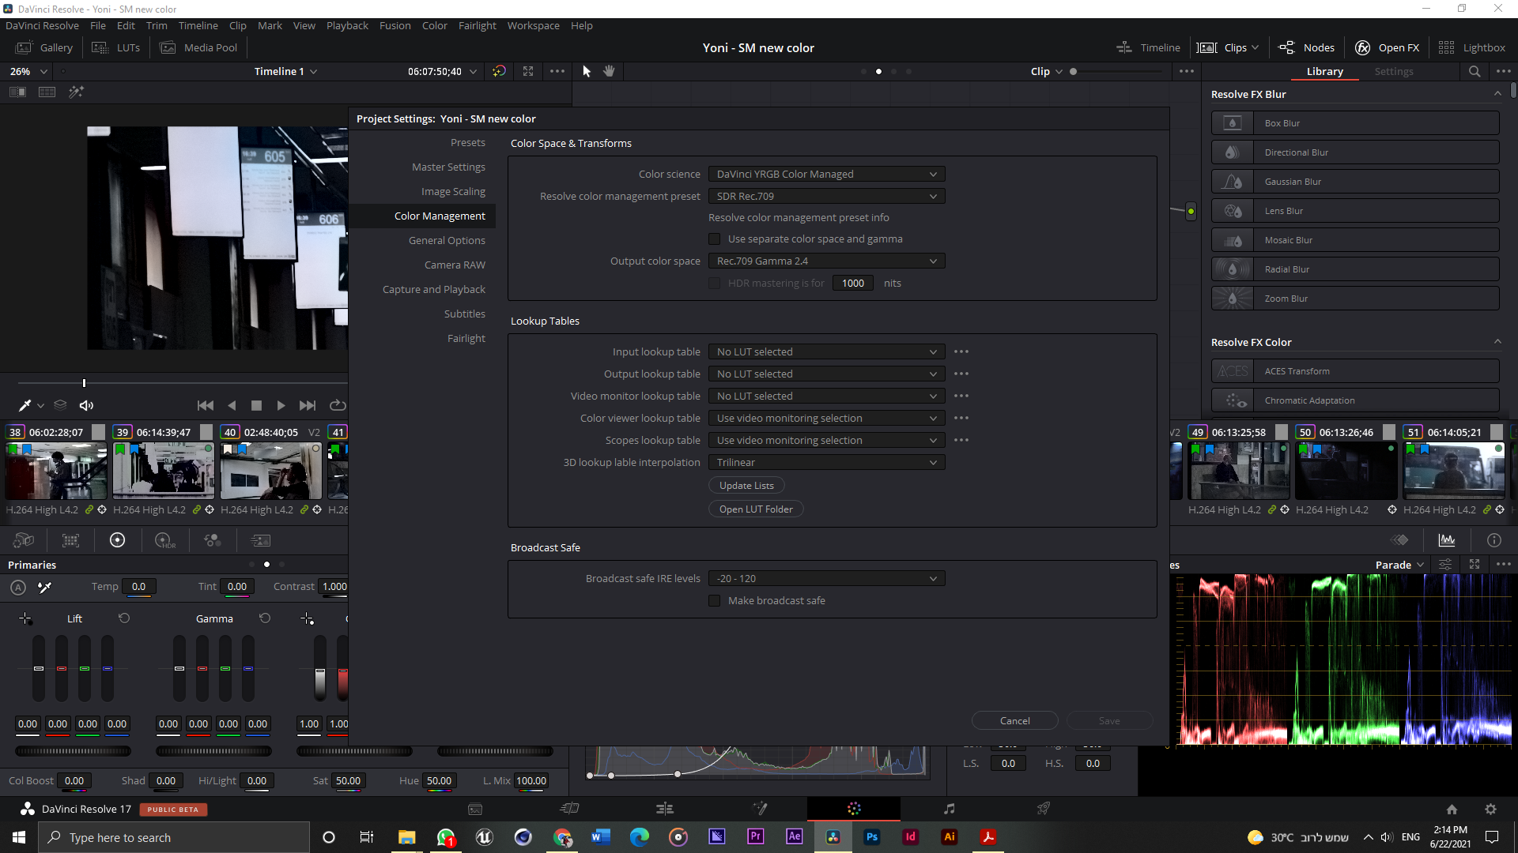This screenshot has height=853, width=1518.
Task: Enable Make broadcast safe checkbox
Action: pos(715,601)
